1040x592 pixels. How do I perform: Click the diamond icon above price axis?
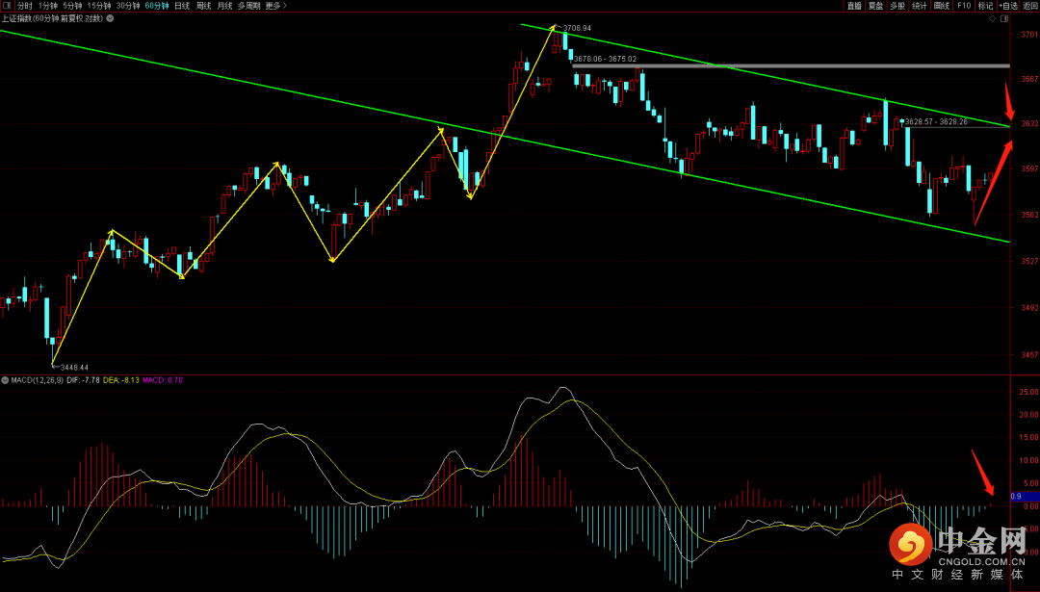pyautogui.click(x=992, y=19)
